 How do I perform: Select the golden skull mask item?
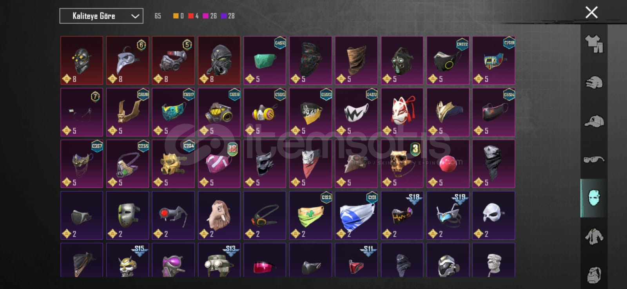click(402, 164)
